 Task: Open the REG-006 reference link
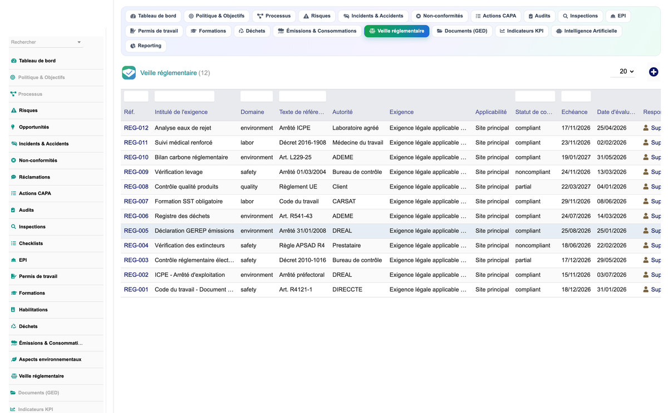point(136,216)
